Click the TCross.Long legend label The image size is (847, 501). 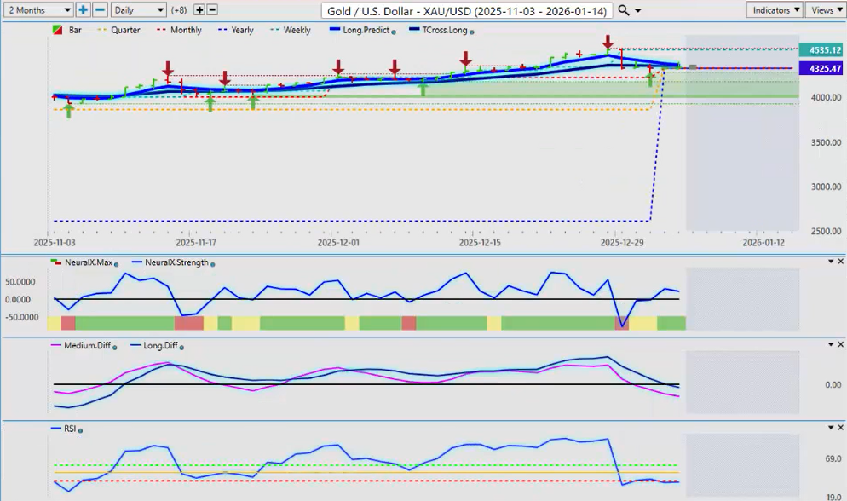pyautogui.click(x=443, y=31)
